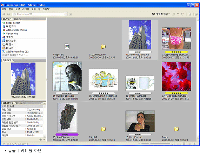The image size is (200, 158).
Task: Open Adobe Stock Photos favorite
Action: point(15,30)
